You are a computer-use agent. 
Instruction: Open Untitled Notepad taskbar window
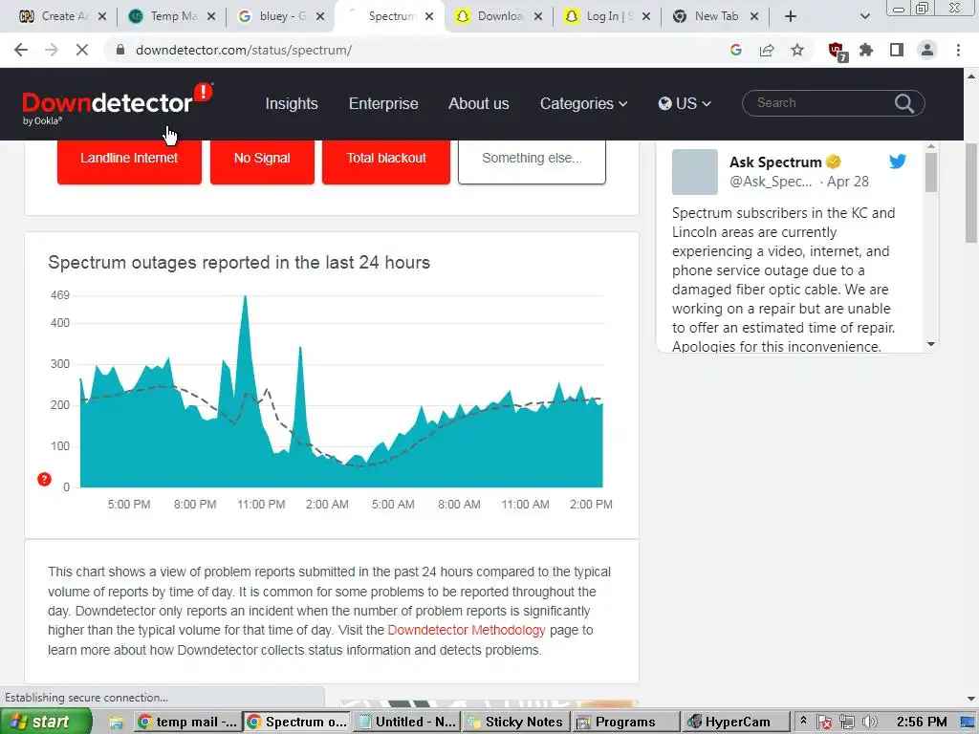coord(407,723)
